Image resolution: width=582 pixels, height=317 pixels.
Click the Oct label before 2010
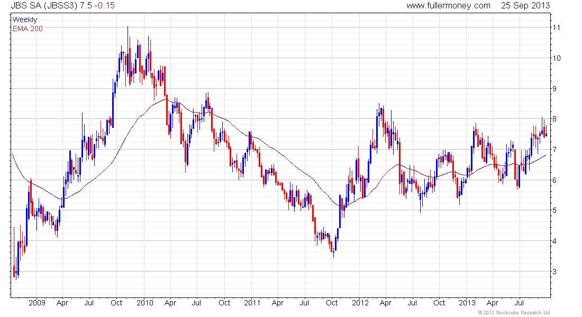point(116,303)
